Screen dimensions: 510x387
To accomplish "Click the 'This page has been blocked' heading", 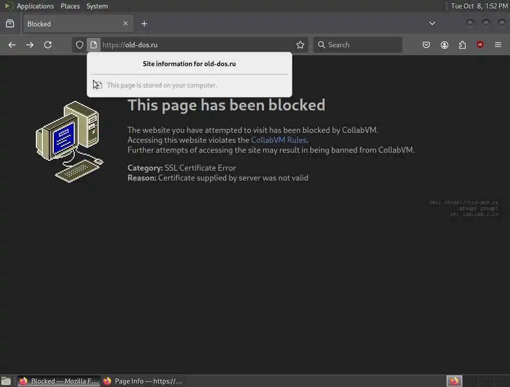I will point(227,105).
